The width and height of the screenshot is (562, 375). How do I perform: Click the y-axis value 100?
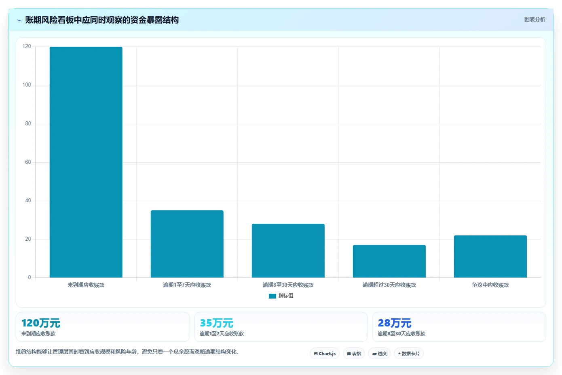click(x=27, y=85)
